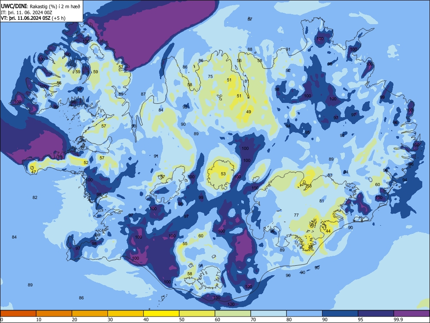This screenshot has height=323, width=430.
Task: Click the UWC/DINI title text
Action: (x=14, y=6)
